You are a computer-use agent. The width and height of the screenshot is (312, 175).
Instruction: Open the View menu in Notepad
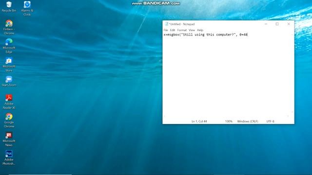[x=192, y=30]
